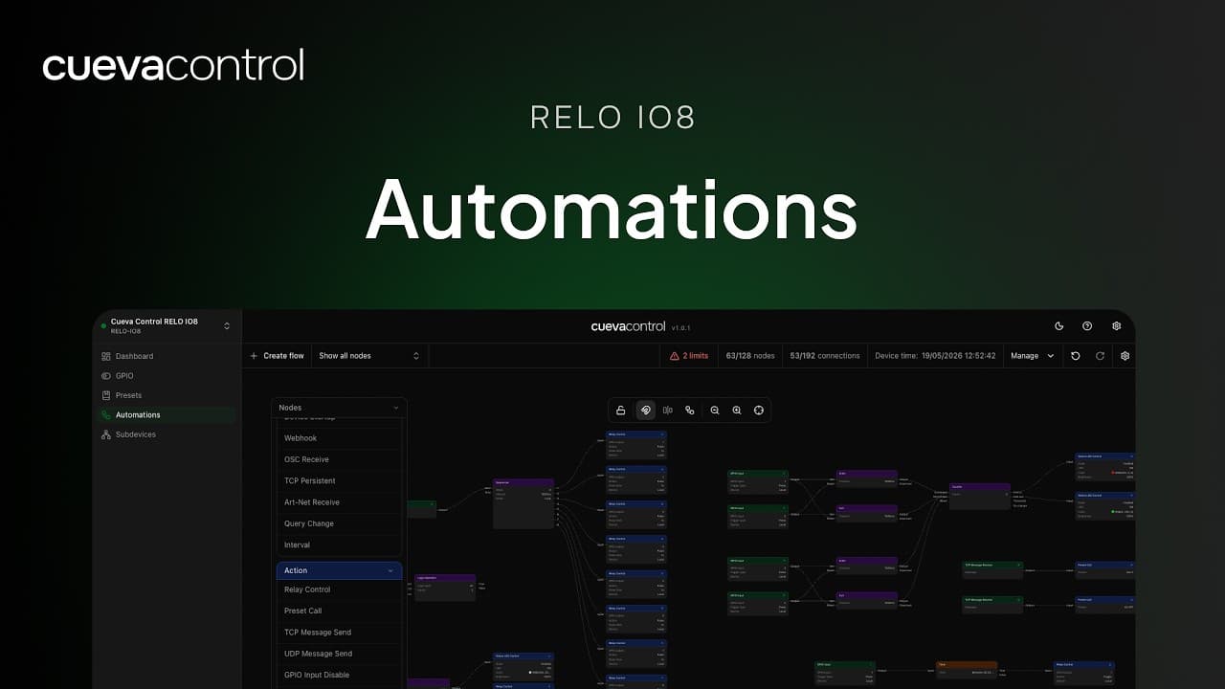The width and height of the screenshot is (1225, 689).
Task: Collapse the Action section chevron
Action: [x=390, y=570]
